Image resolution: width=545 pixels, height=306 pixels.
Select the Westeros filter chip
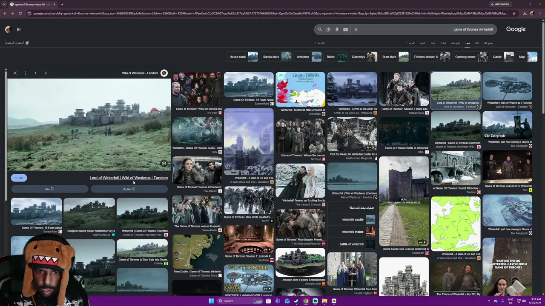click(x=308, y=57)
